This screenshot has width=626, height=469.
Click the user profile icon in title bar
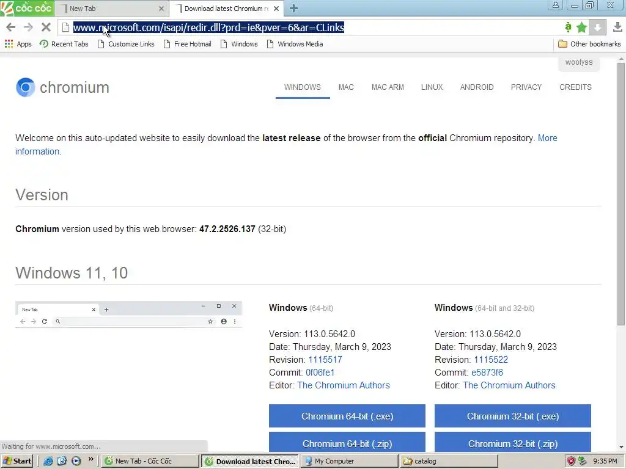point(555,5)
